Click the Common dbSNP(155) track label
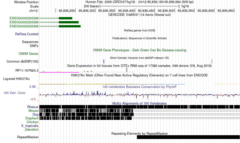The width and height of the screenshot is (240, 143). click(x=22, y=61)
